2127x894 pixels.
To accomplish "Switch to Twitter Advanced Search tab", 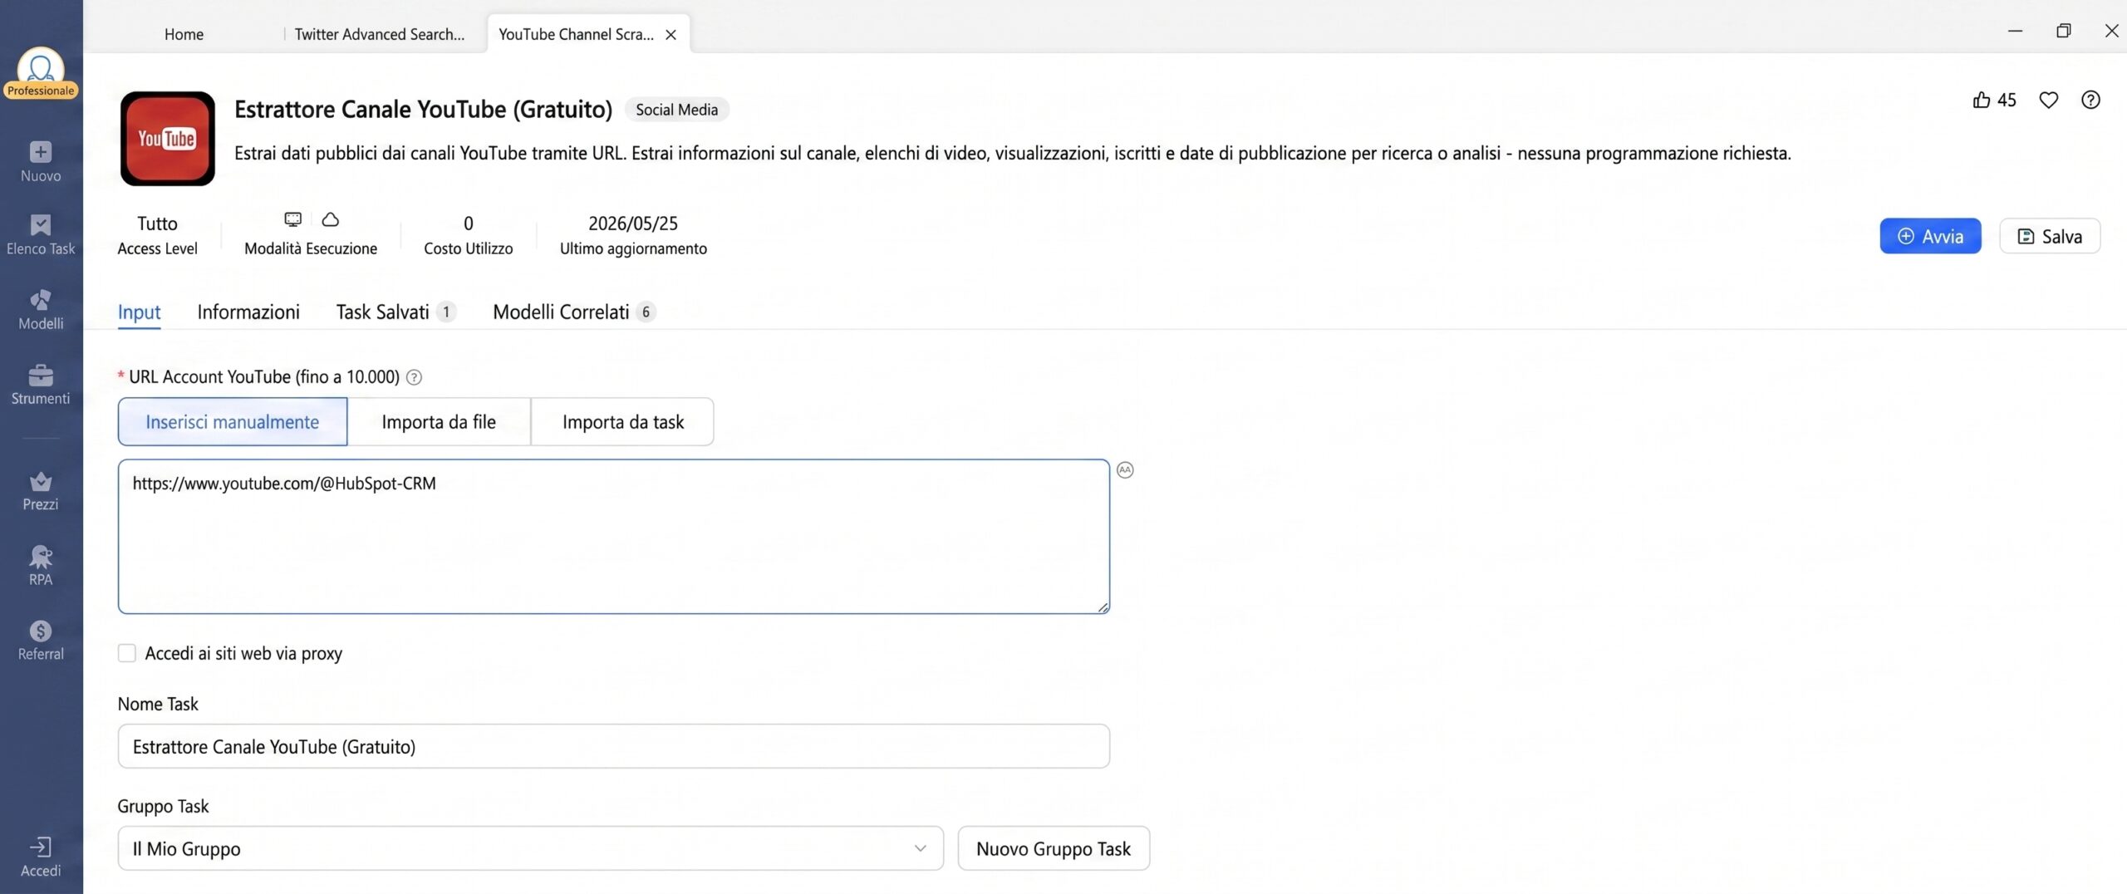I will [379, 34].
